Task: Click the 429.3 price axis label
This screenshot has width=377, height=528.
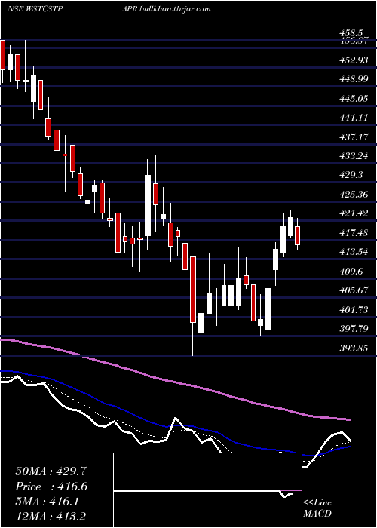Action: point(351,176)
